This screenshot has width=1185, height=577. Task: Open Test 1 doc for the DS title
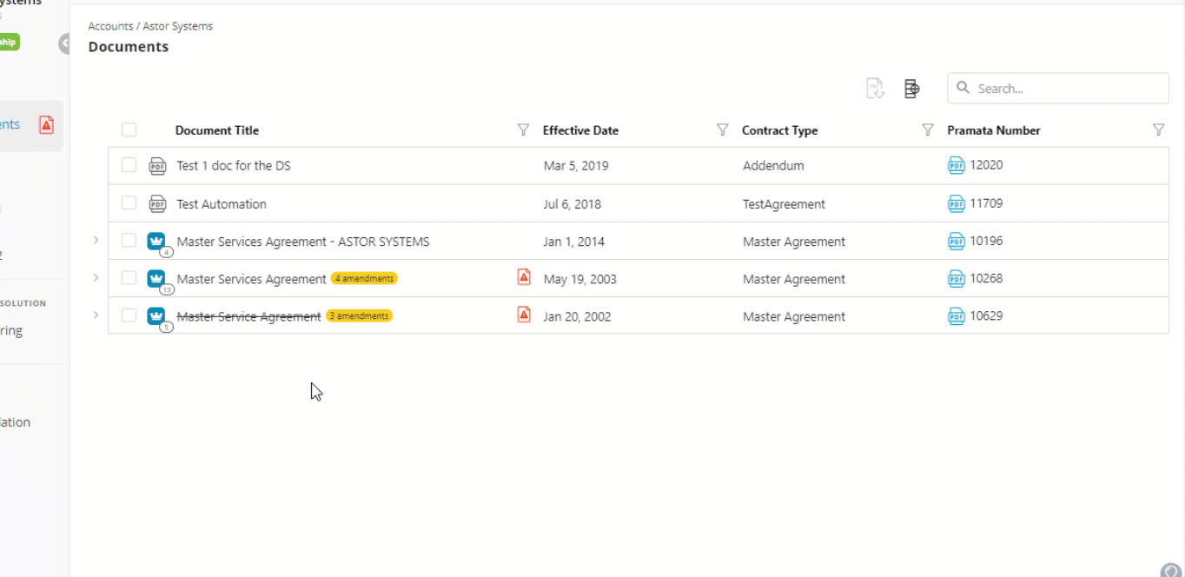click(234, 165)
